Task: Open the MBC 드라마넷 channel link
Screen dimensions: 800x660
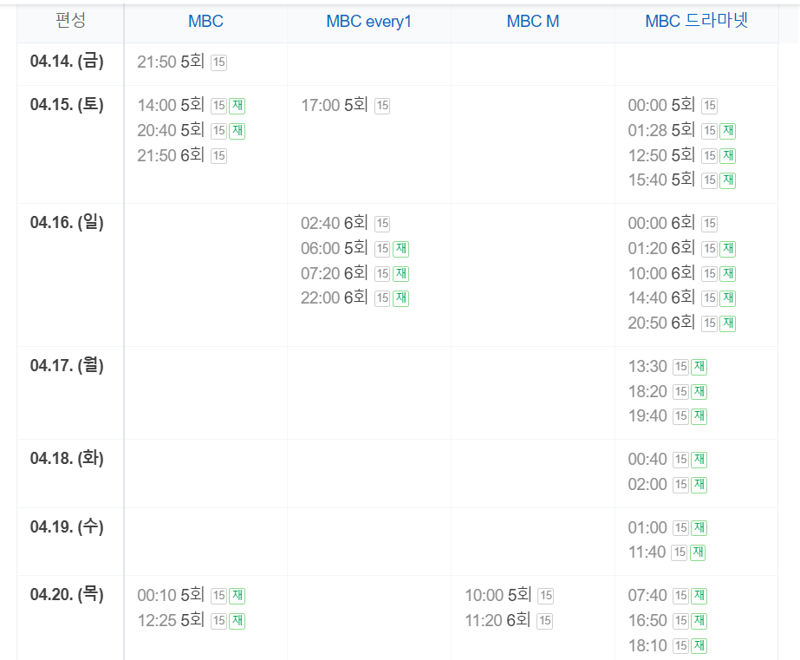Action: pos(697,22)
